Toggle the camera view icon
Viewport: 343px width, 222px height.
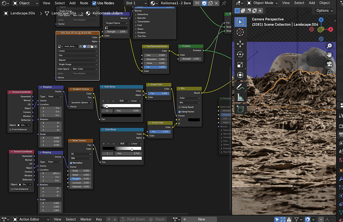coord(329,64)
